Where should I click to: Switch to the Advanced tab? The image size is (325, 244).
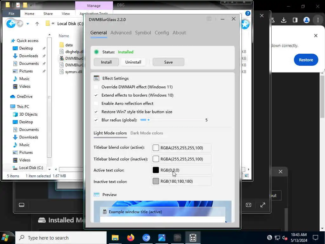(x=121, y=33)
